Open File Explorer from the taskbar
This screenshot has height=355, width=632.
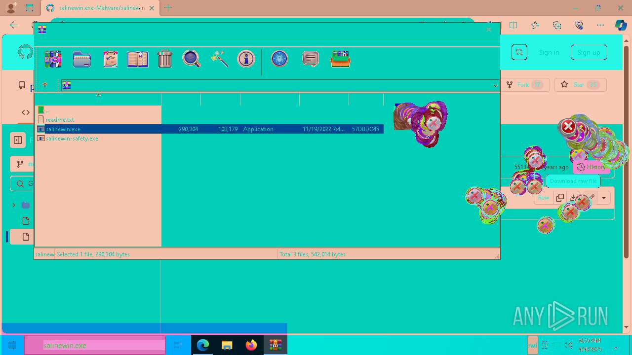point(227,346)
